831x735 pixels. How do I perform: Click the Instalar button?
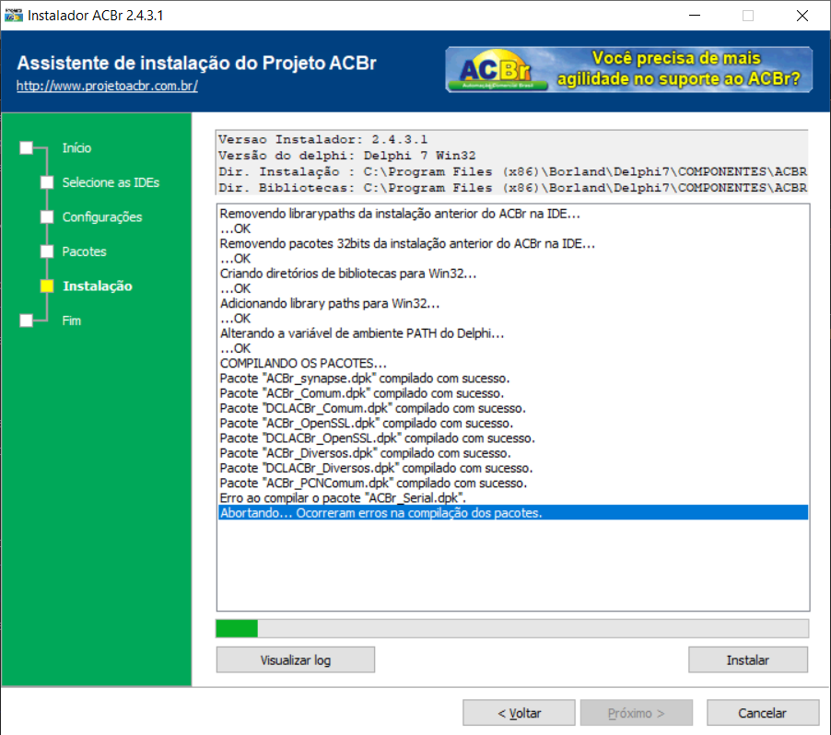[x=748, y=659]
